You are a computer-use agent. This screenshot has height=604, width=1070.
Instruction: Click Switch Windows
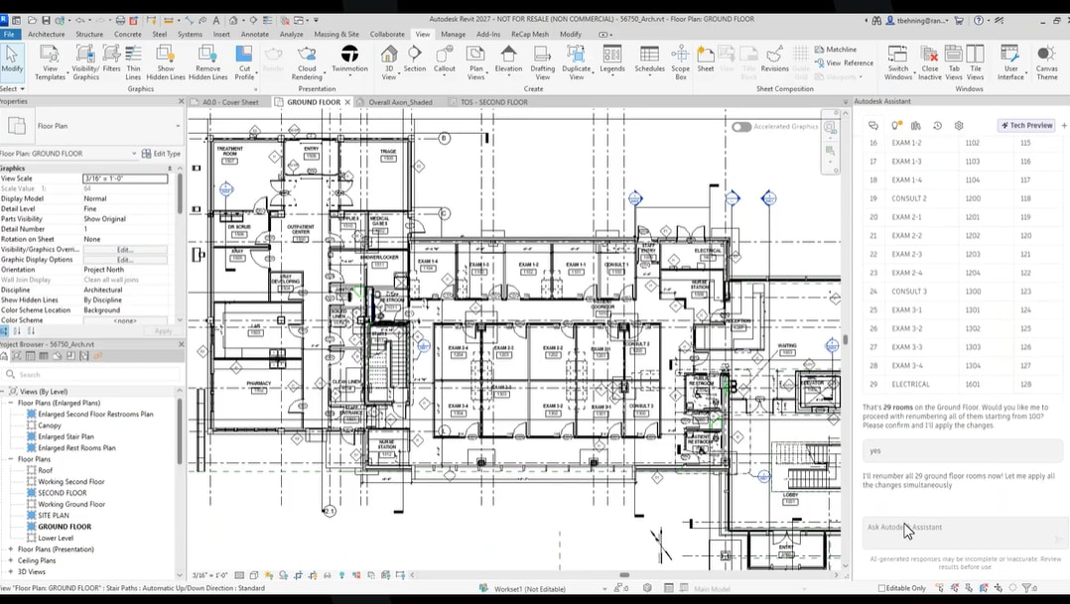(898, 62)
